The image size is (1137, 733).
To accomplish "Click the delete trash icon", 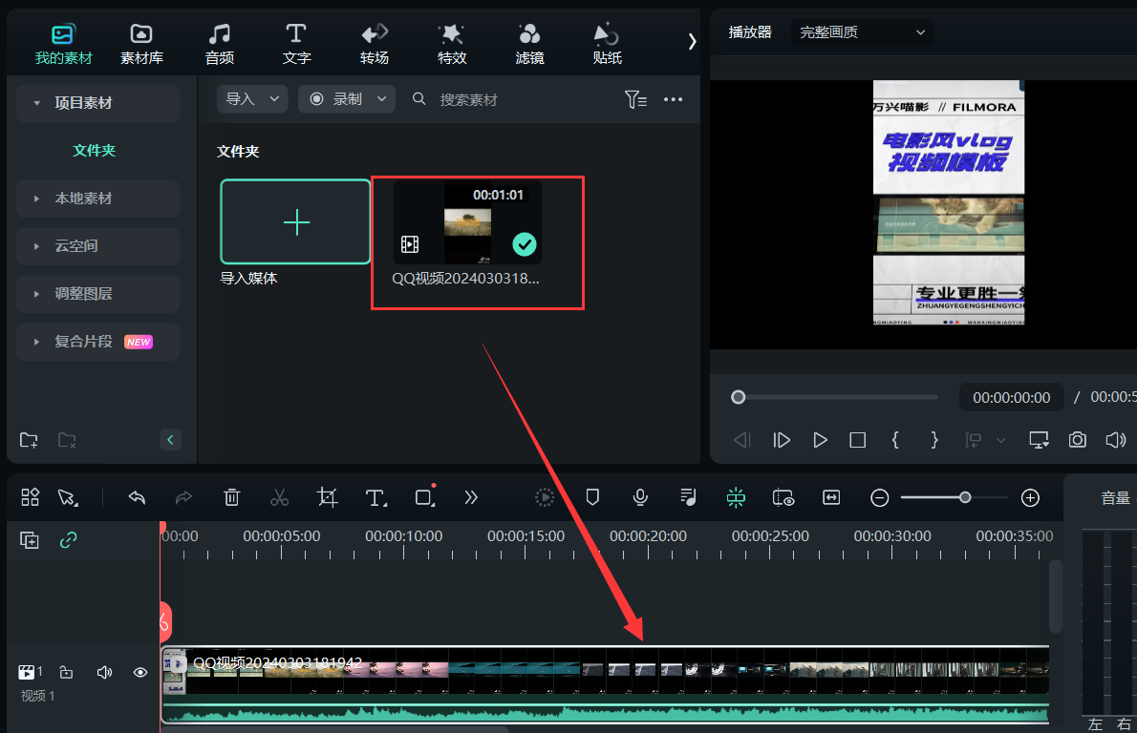I will [231, 497].
